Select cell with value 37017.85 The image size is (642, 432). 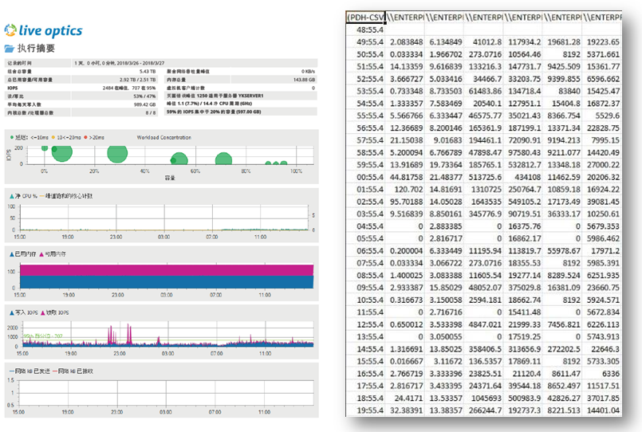tap(601, 398)
